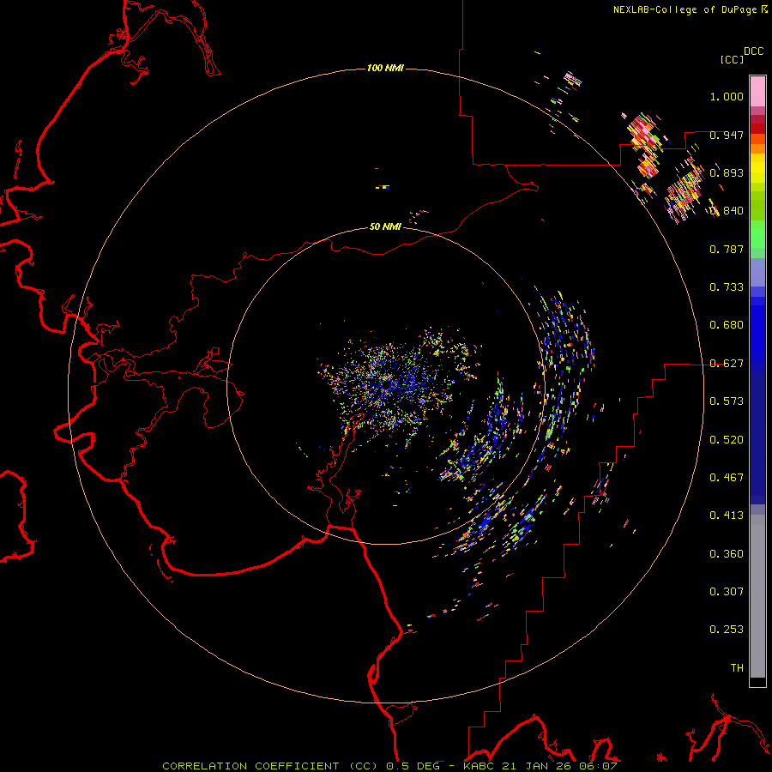Click the 50 NMI range ring label
Screen dimensions: 772x772
click(x=385, y=226)
